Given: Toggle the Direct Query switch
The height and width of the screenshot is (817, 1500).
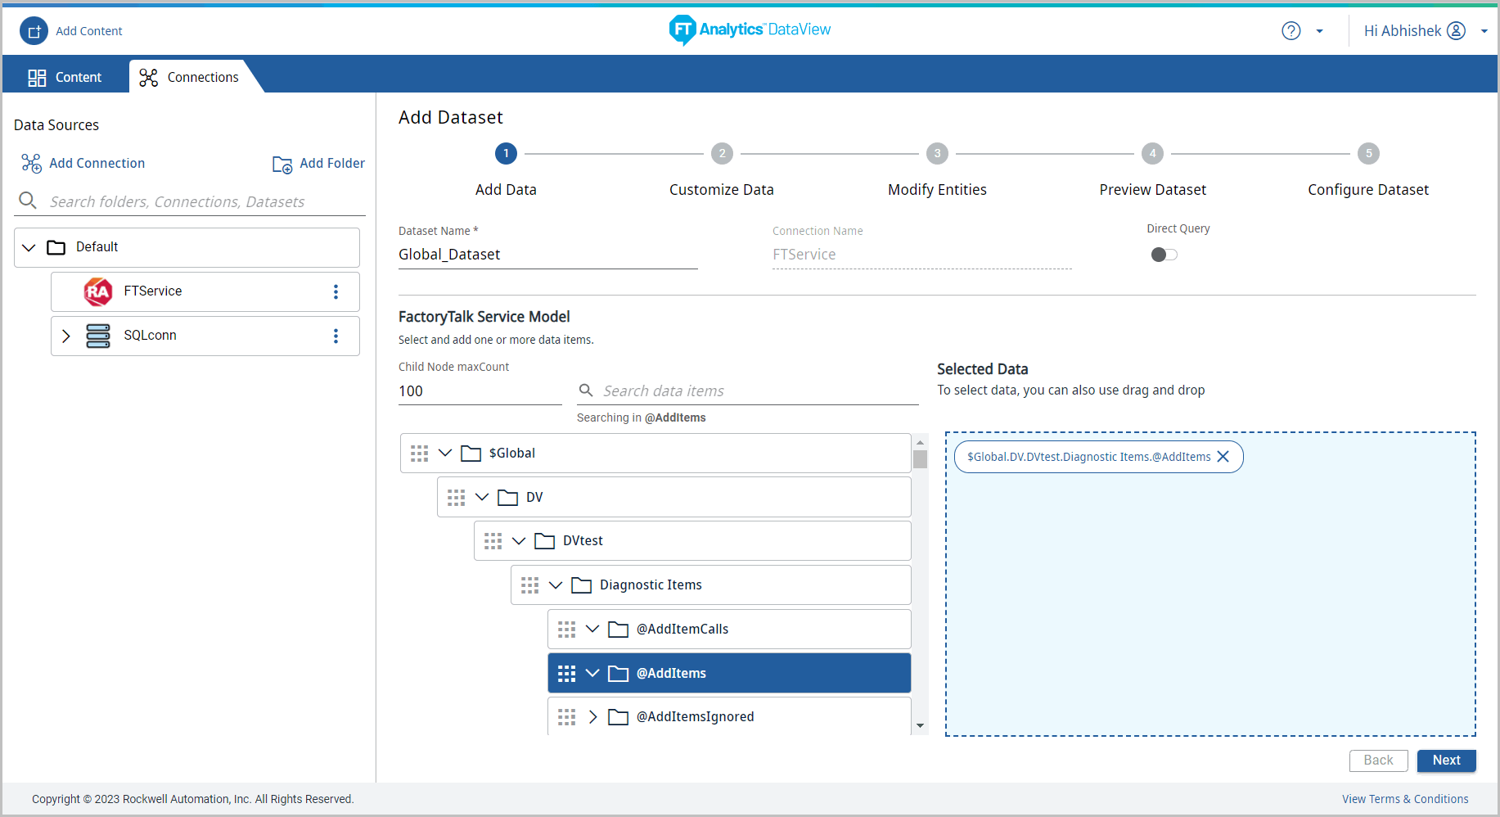Looking at the screenshot, I should click(1164, 255).
